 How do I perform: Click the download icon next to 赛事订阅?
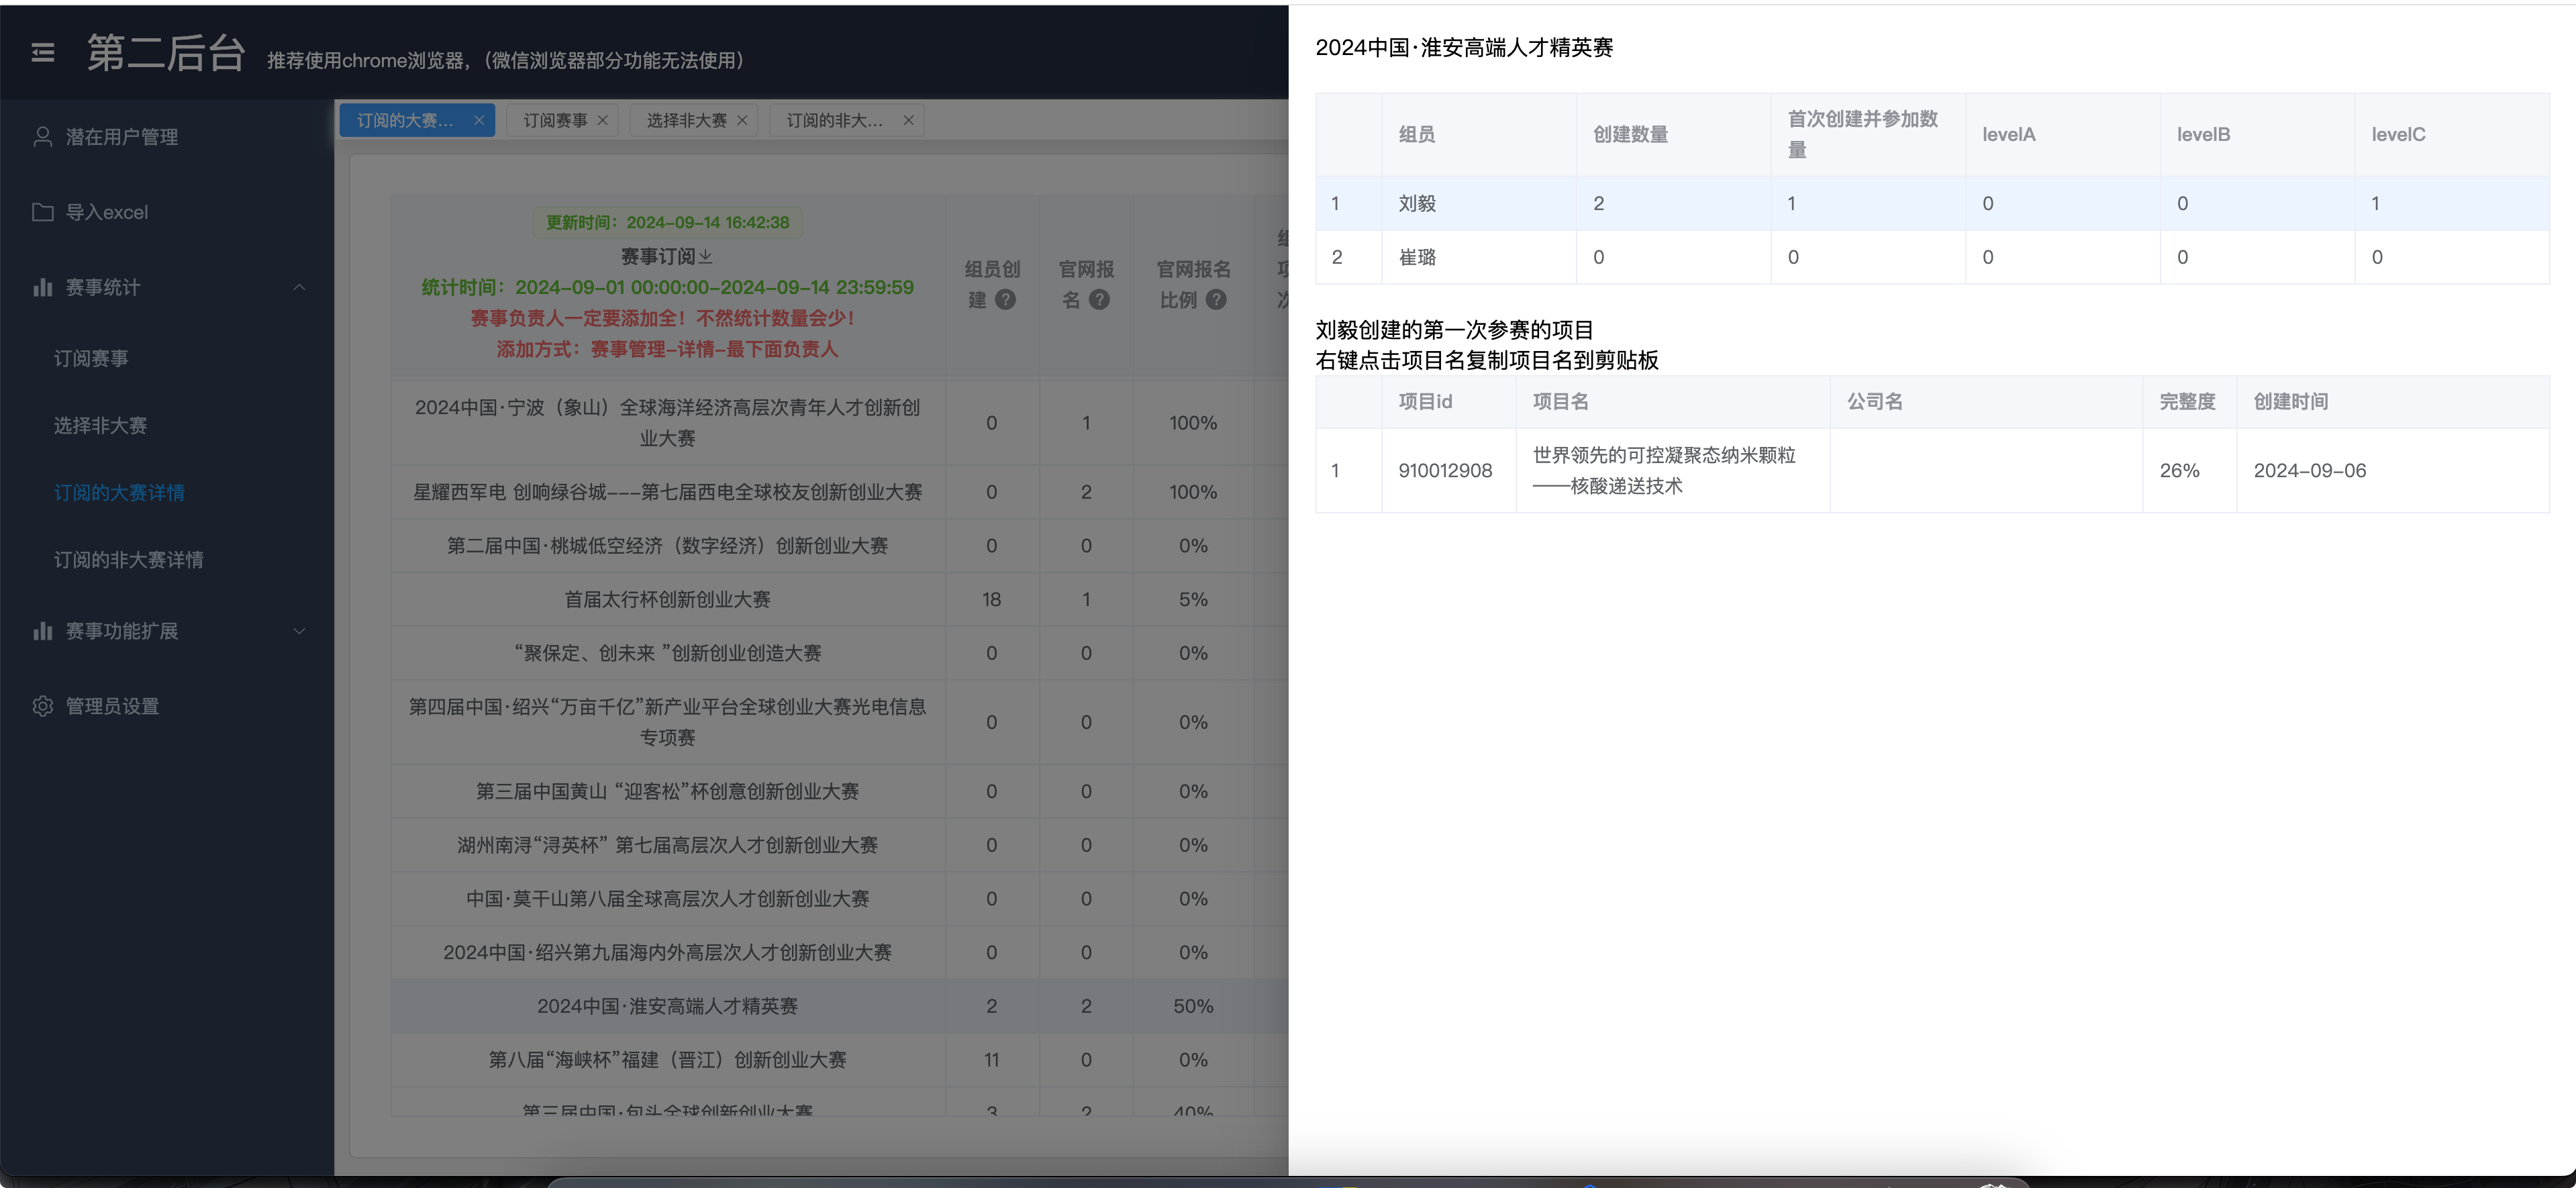(706, 256)
